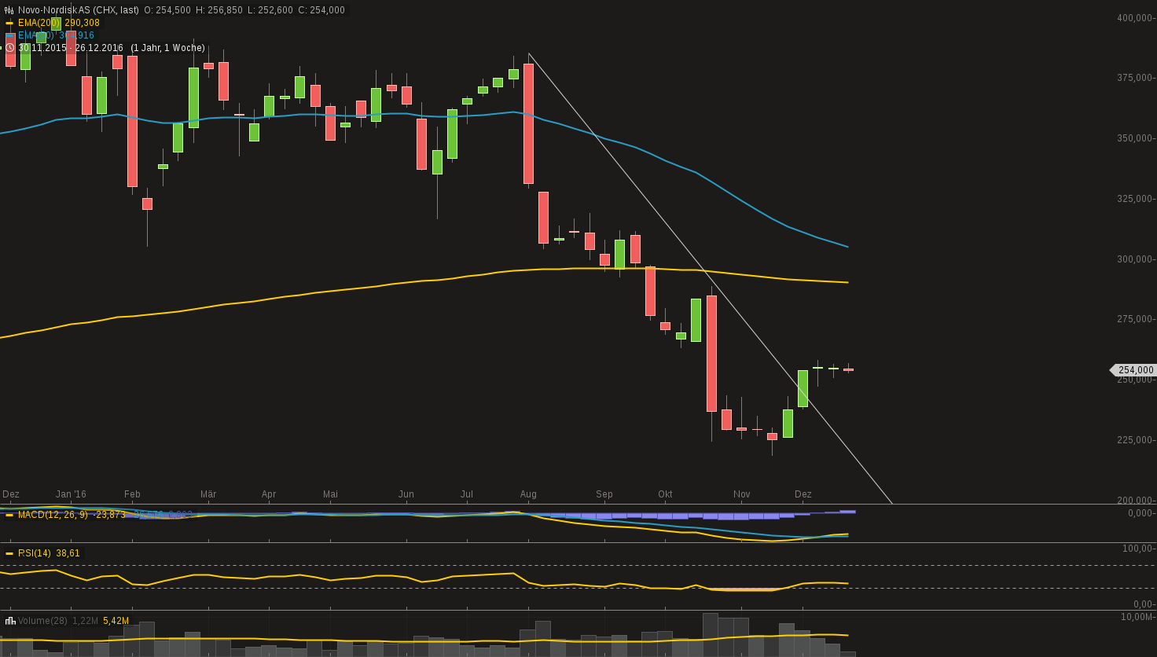Screen dimensions: 1157x657
Task: Click the yellow MACD legend marker
Action: coord(9,515)
